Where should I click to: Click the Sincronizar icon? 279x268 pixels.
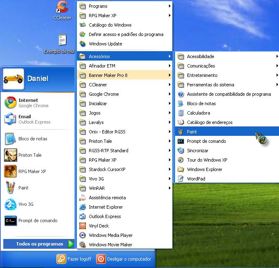coord(181,151)
